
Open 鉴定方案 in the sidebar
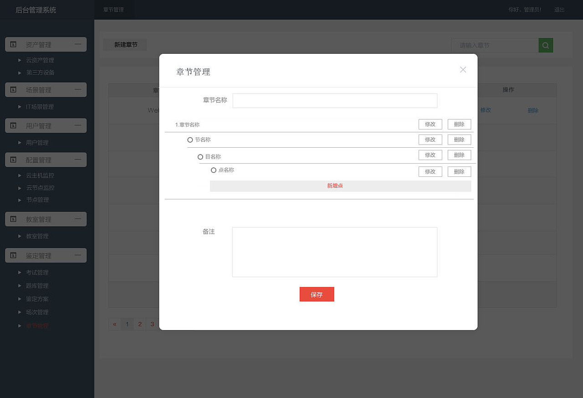coord(37,299)
